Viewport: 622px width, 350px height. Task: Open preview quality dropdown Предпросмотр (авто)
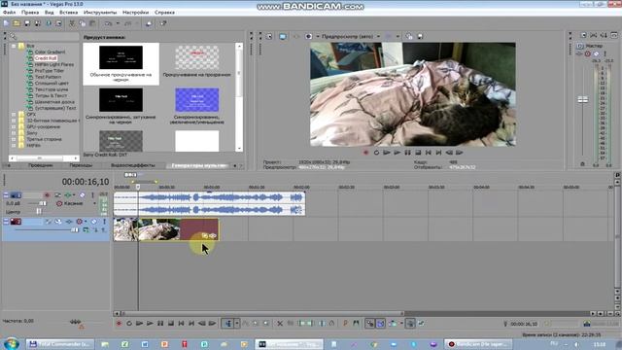(x=378, y=37)
